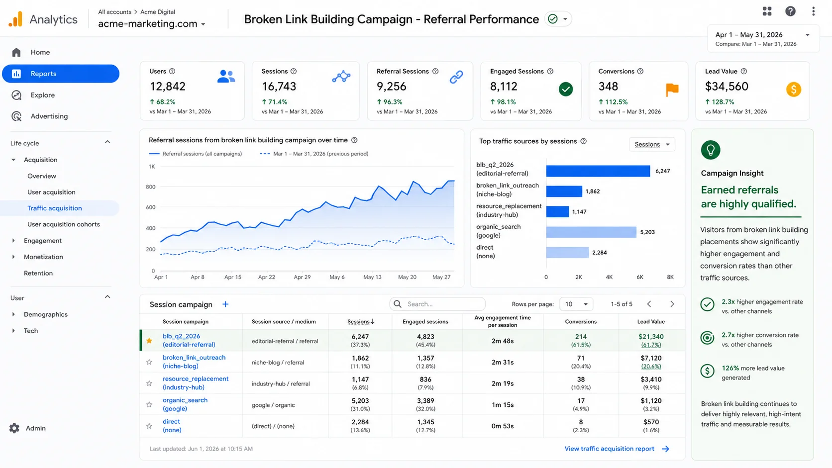Open the broken_link_outreach campaign link
832x468 pixels.
tap(194, 362)
